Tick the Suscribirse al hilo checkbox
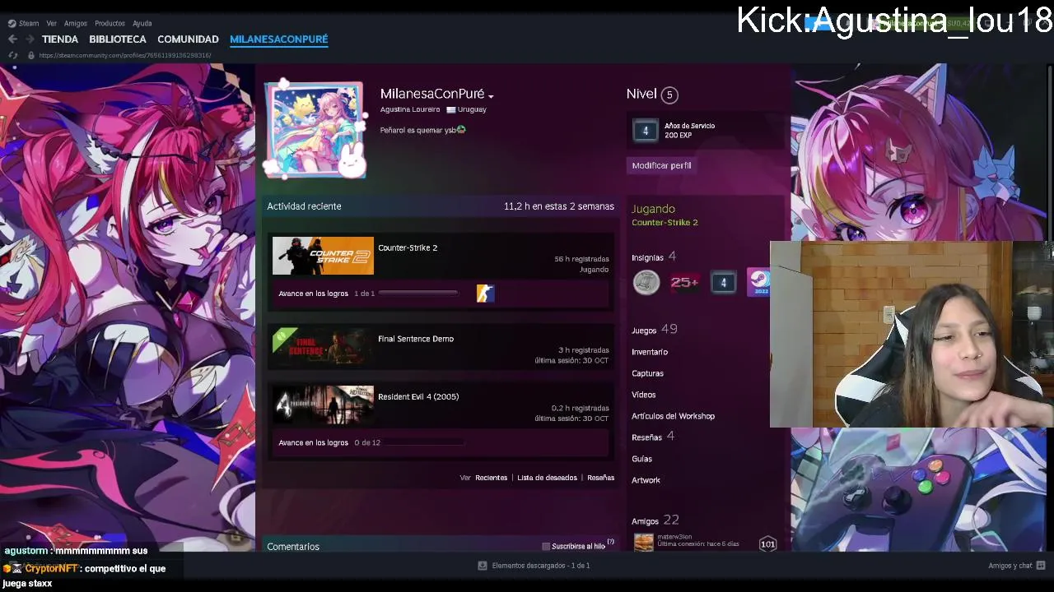Viewport: 1054px width, 592px height. 546,546
